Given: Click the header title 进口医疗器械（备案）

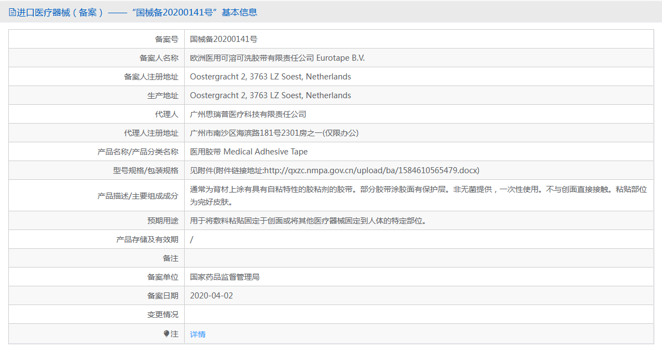Looking at the screenshot, I should (60, 13).
